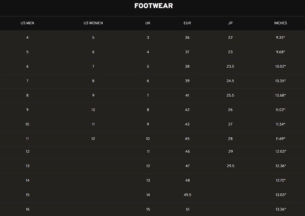Select the JP column header
305x216 pixels.
(x=230, y=23)
